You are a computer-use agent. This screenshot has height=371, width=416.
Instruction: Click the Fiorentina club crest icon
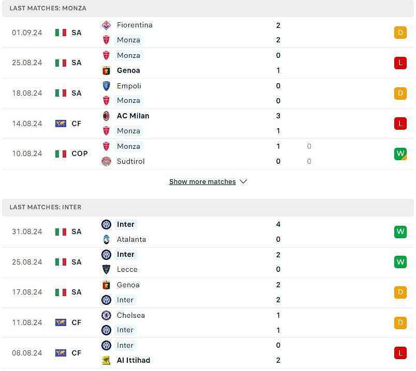(x=106, y=25)
